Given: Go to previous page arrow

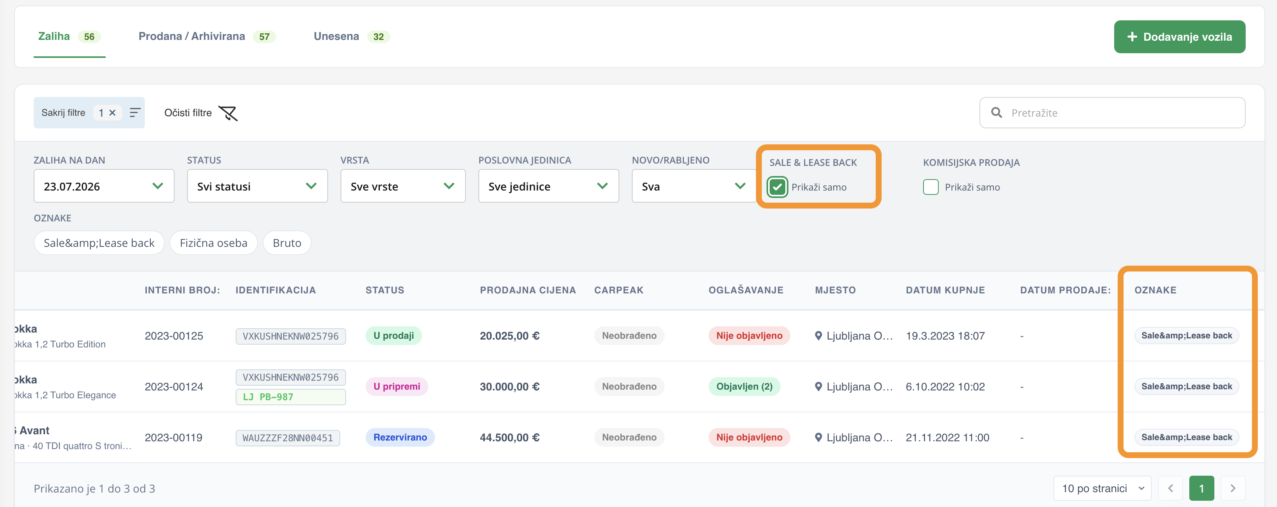Looking at the screenshot, I should pyautogui.click(x=1171, y=488).
